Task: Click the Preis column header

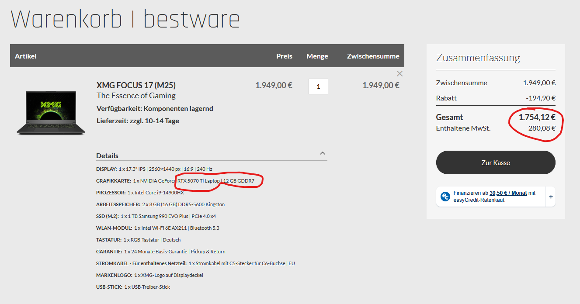Action: click(x=284, y=56)
